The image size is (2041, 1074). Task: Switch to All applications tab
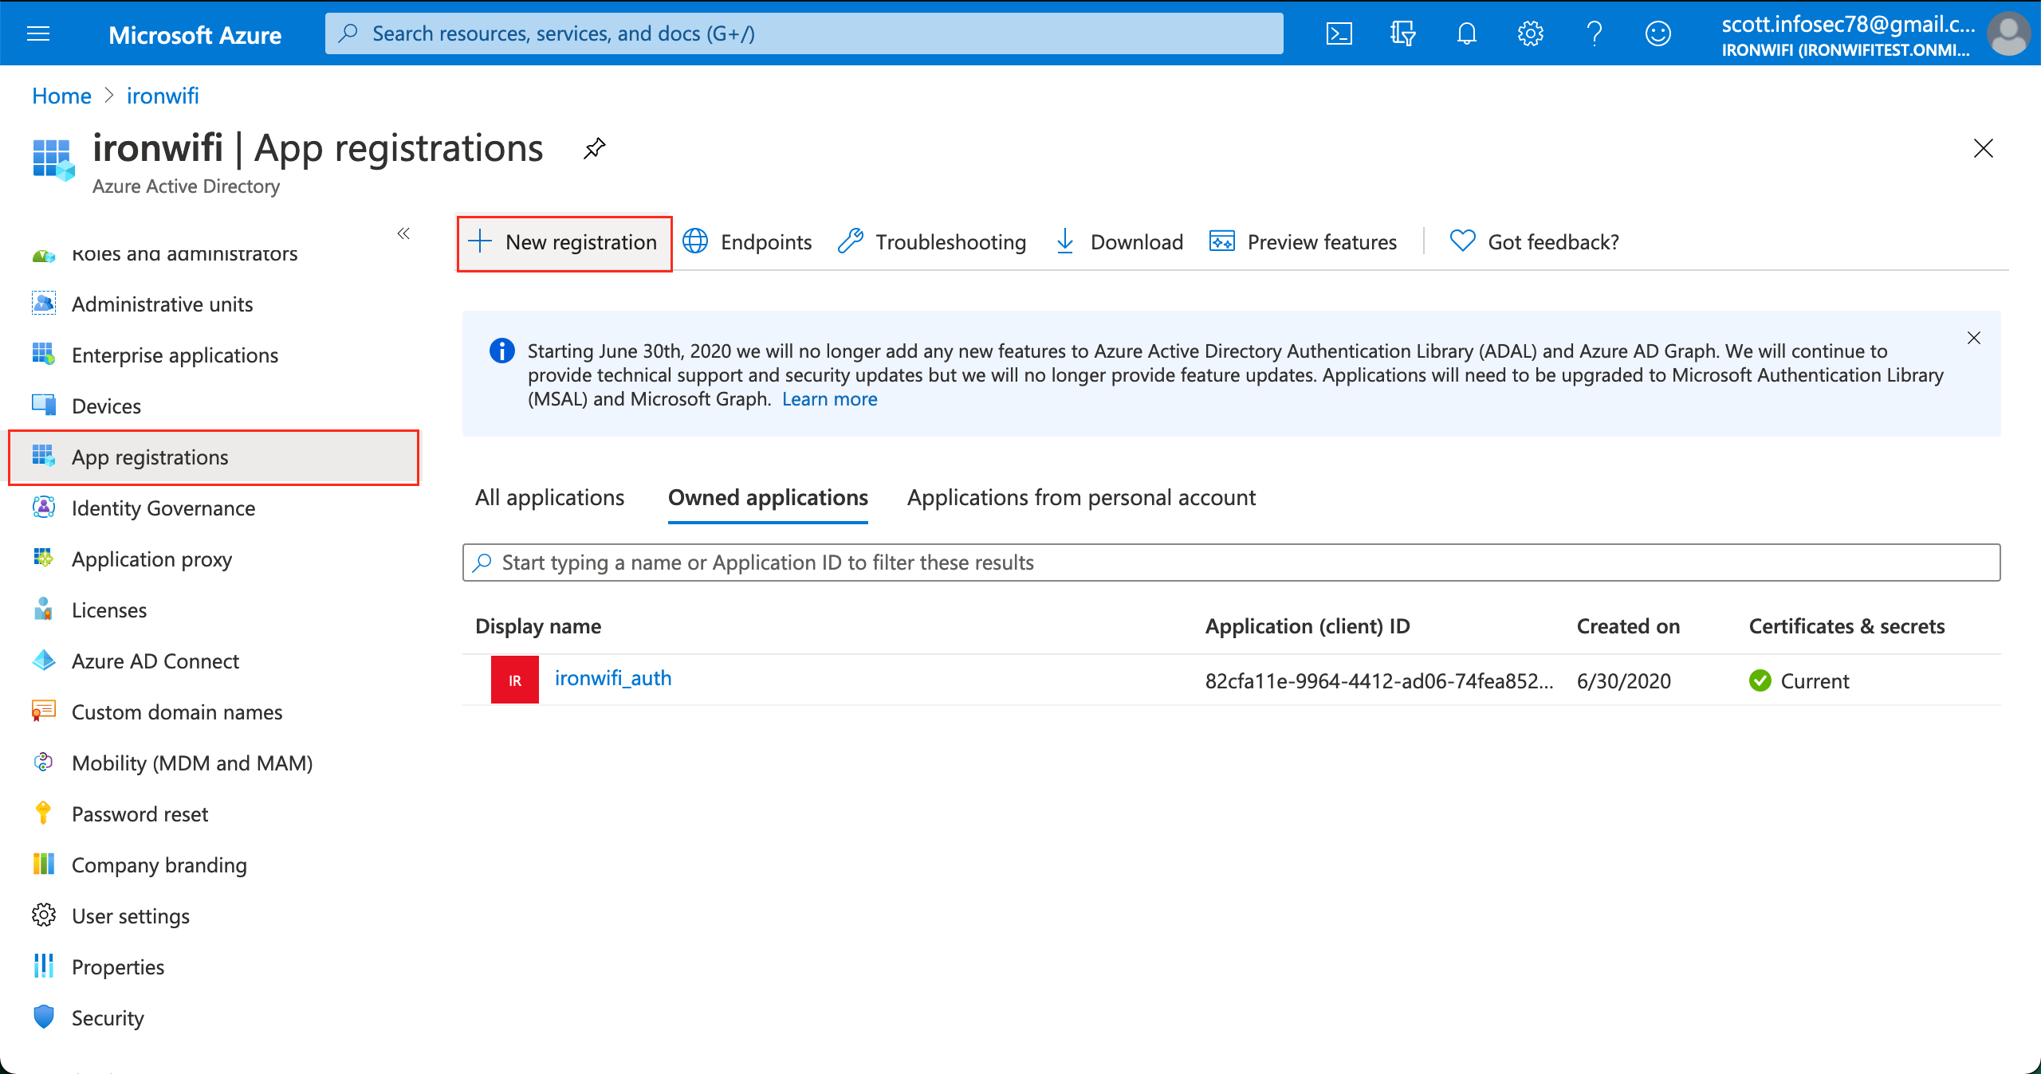pos(549,498)
